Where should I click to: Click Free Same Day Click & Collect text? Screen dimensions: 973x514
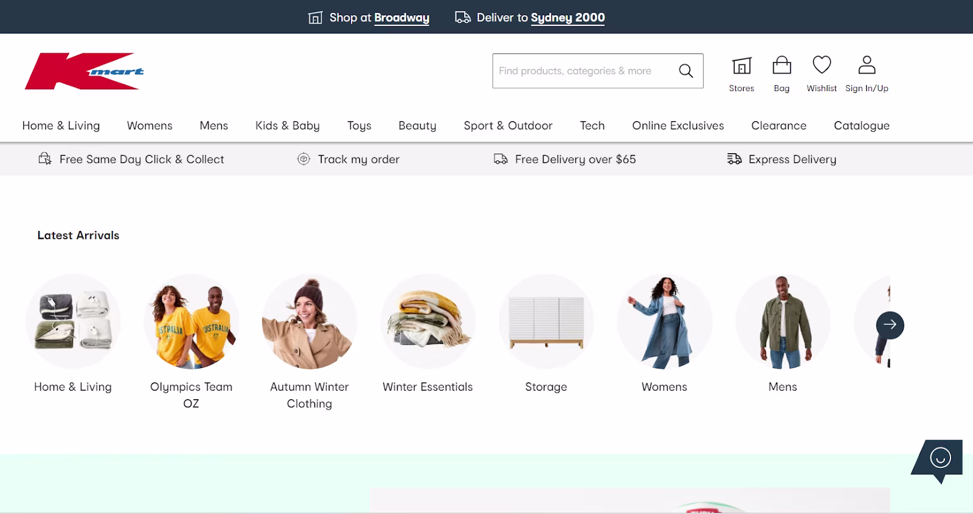tap(142, 159)
